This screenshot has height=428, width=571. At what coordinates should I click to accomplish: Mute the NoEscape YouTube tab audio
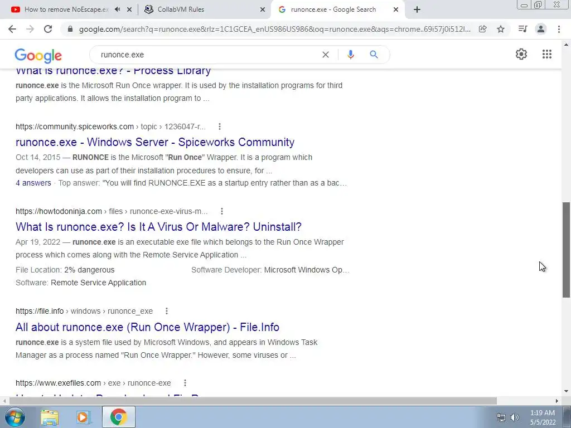117,9
